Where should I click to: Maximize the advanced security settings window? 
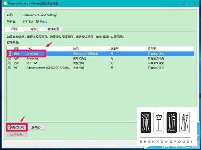pyautogui.click(x=184, y=3)
